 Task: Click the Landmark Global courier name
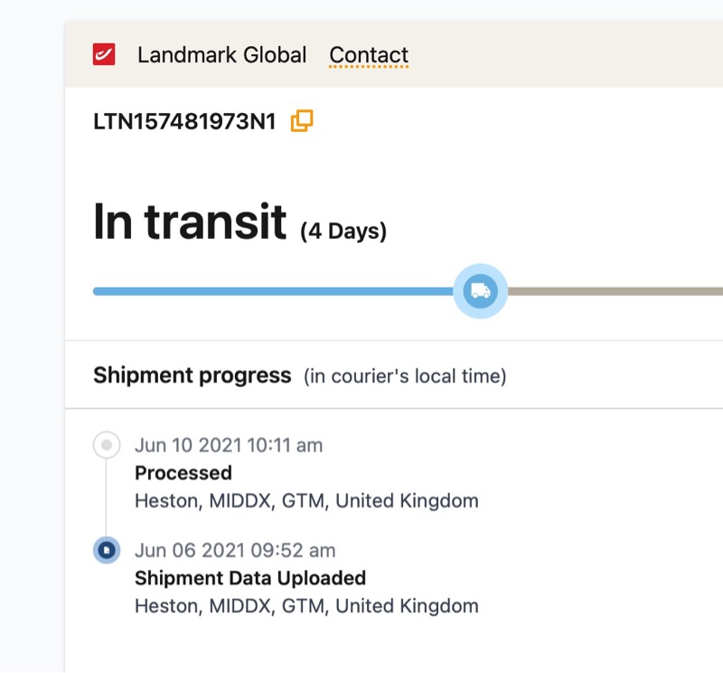point(221,55)
